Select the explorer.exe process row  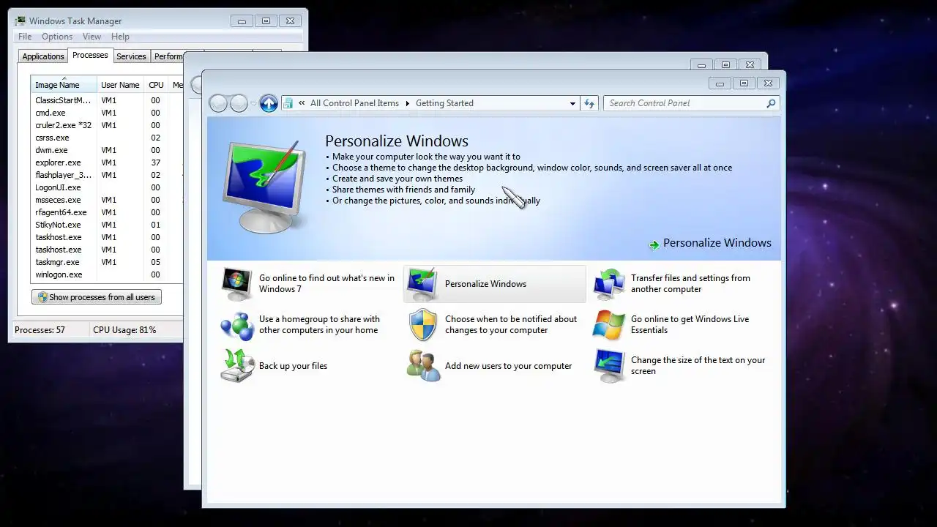pos(106,162)
